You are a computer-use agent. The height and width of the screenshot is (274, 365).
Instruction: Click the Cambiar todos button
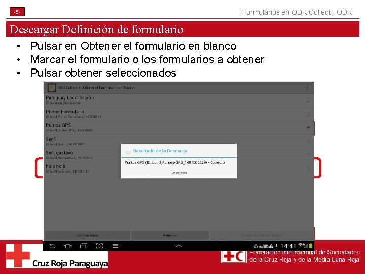tap(87, 235)
